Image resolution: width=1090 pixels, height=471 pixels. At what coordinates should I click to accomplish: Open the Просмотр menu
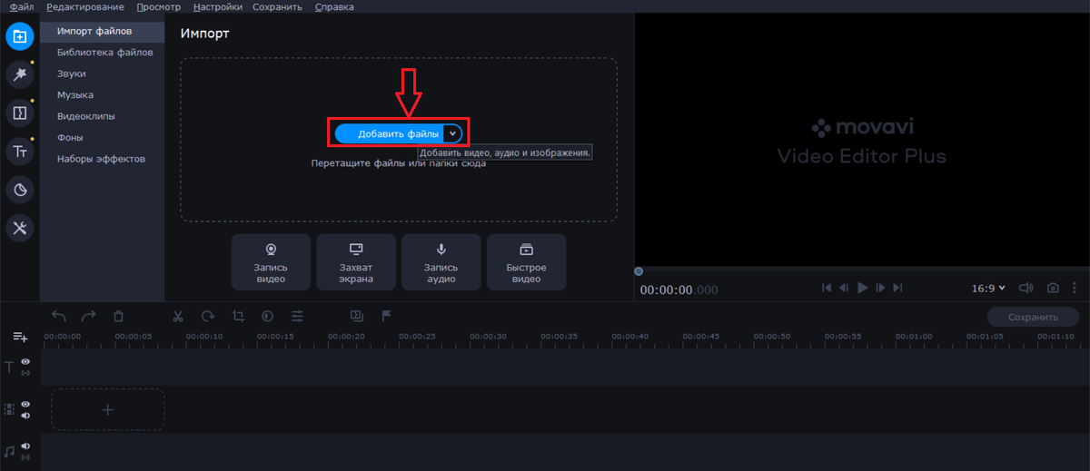point(159,7)
